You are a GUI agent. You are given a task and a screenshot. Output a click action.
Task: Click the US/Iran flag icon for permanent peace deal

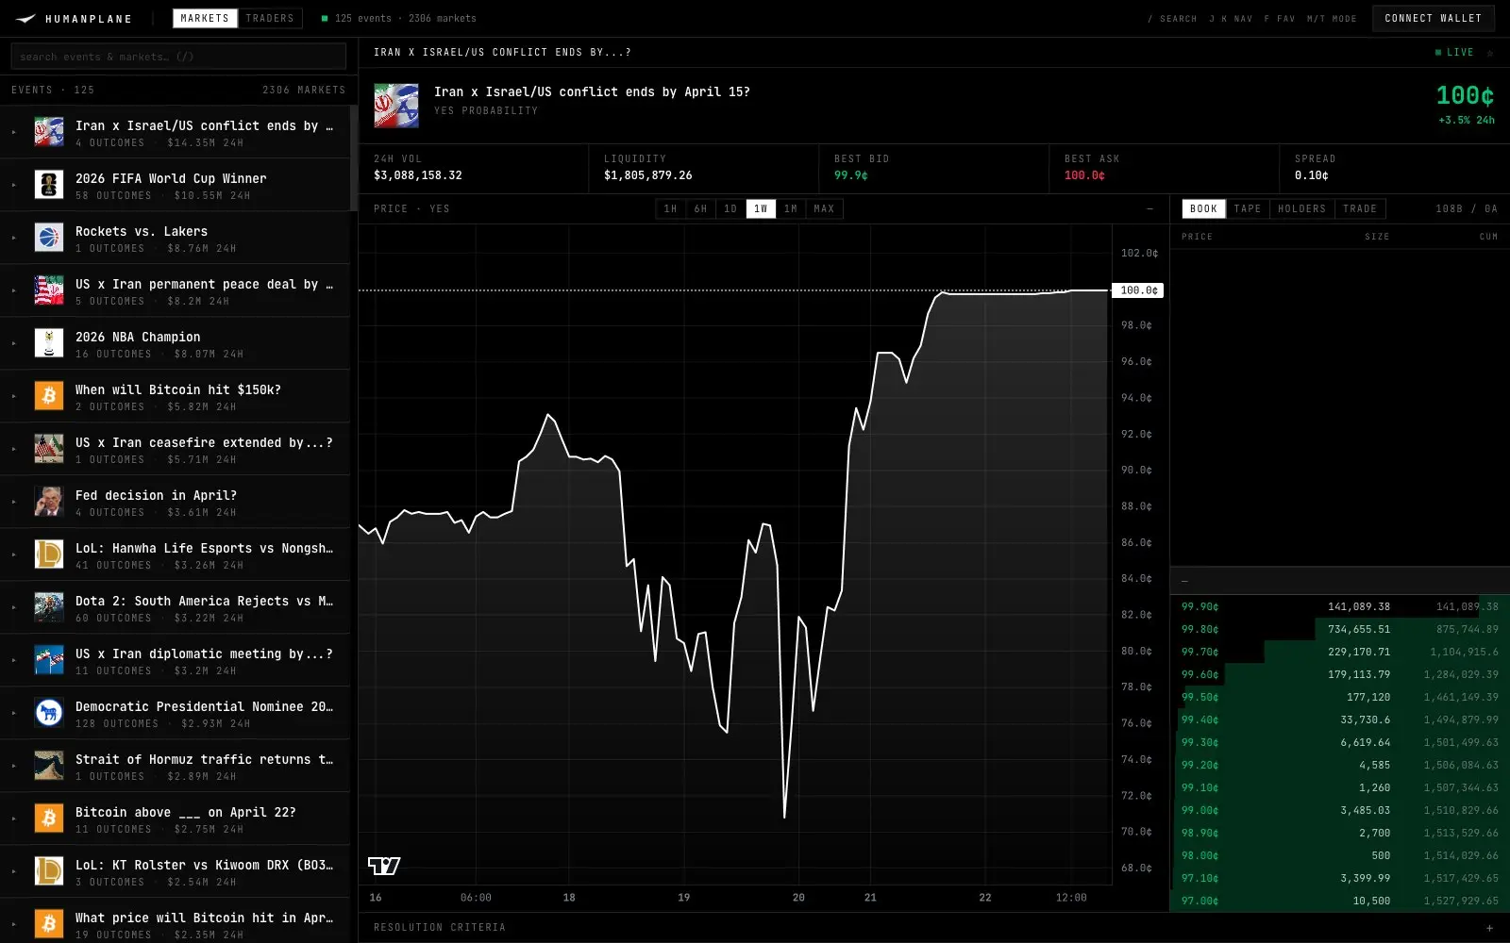pyautogui.click(x=49, y=290)
